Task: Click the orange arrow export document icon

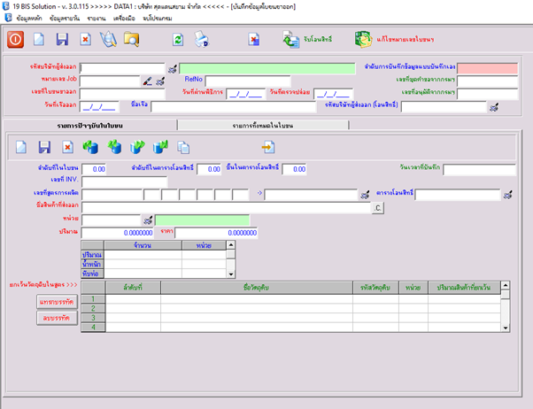Action: (x=268, y=148)
